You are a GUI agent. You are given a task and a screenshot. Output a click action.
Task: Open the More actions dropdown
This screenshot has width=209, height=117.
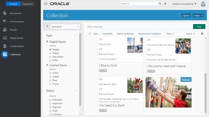(170, 34)
